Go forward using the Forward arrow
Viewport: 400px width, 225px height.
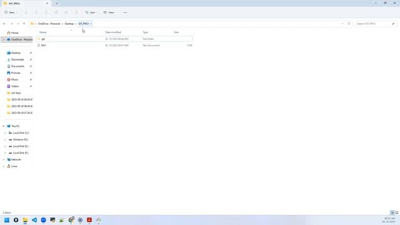12,24
